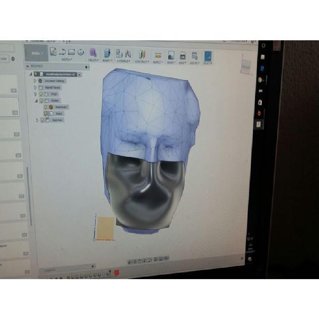
Task: Expand the Document Settings tree node
Action: (x=35, y=81)
